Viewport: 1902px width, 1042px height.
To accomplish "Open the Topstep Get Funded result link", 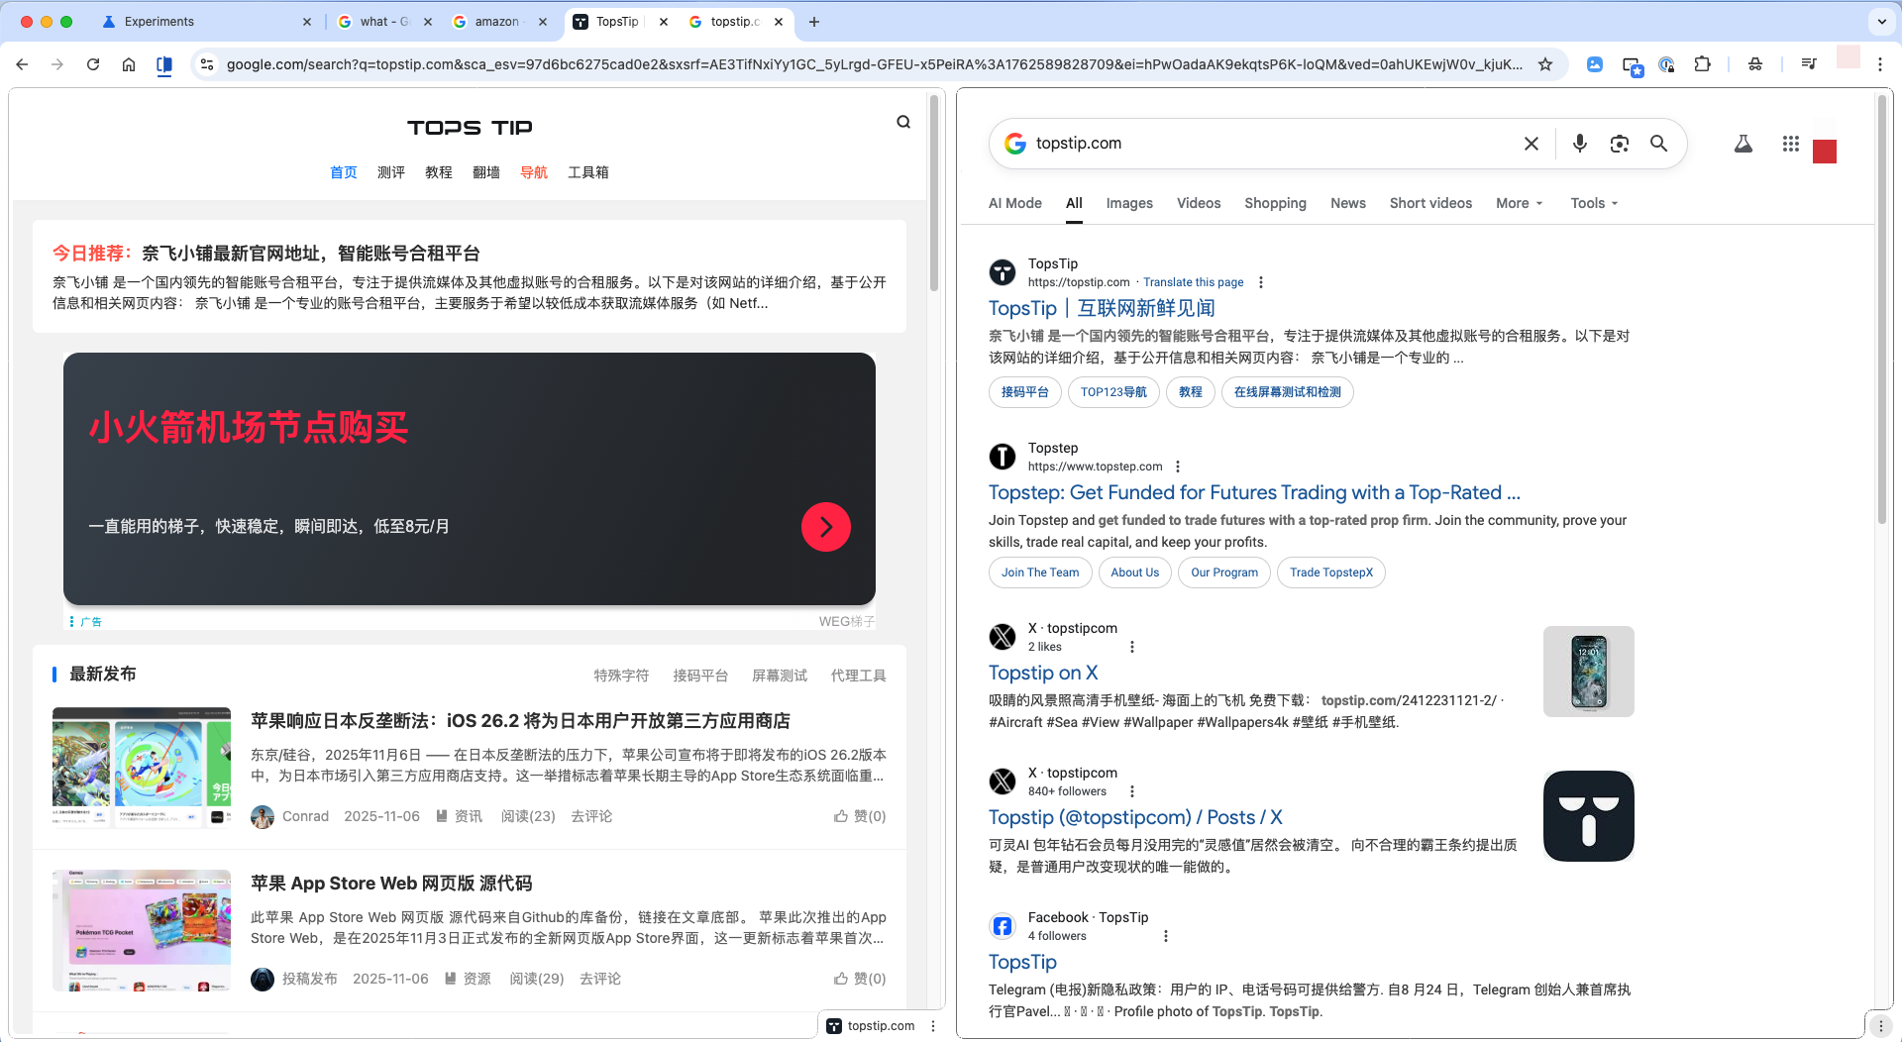I will pos(1254,492).
